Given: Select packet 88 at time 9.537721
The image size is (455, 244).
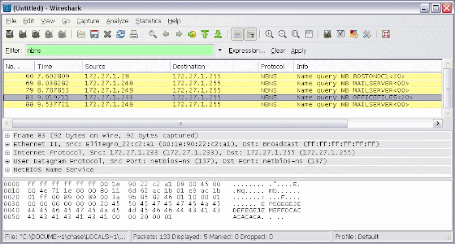Looking at the screenshot, I should point(222,104).
